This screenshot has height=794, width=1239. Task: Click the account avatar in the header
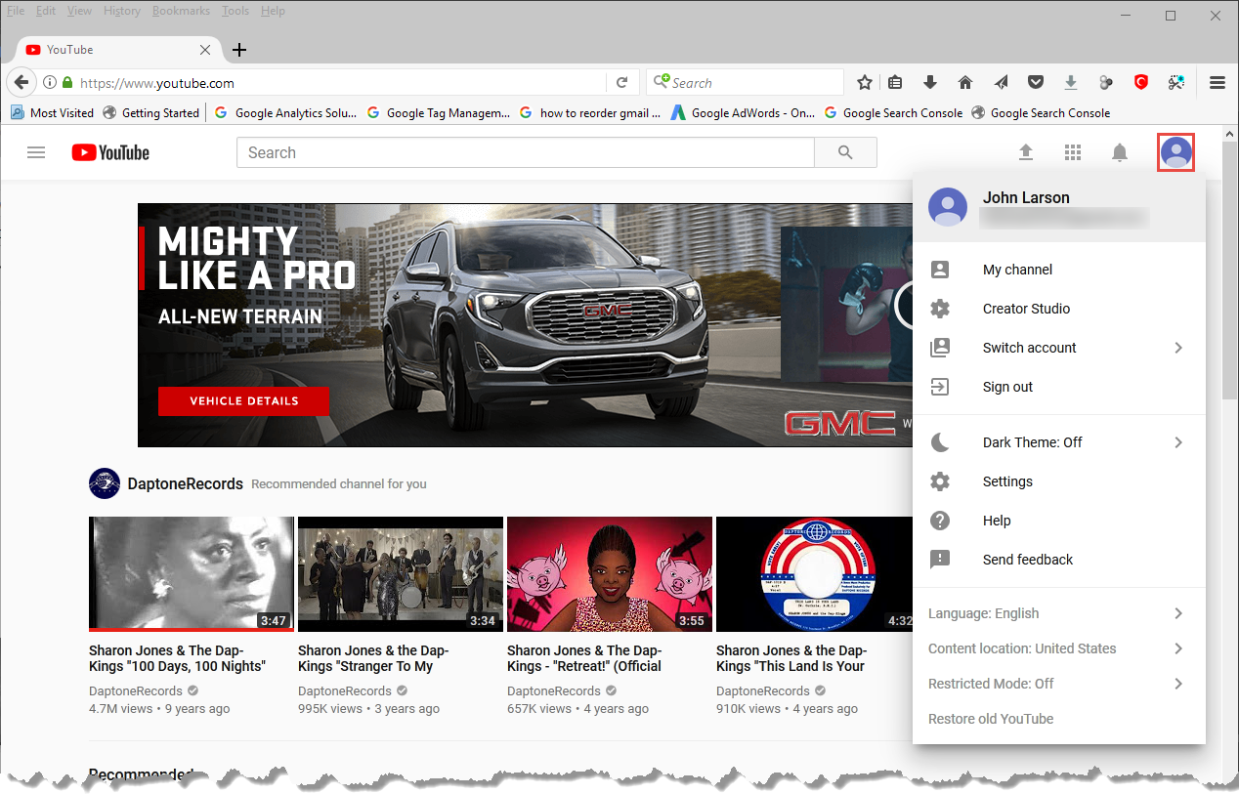tap(1175, 152)
